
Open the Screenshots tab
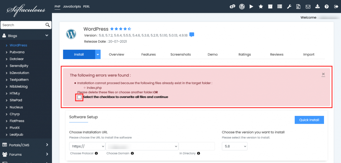pyautogui.click(x=180, y=54)
